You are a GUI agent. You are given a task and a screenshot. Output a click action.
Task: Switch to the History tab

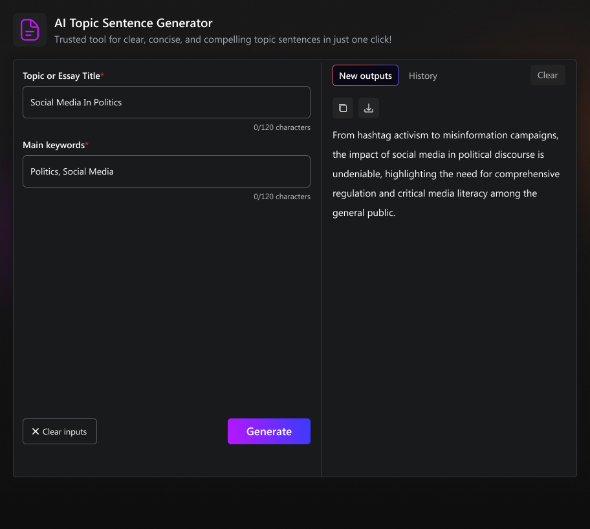click(x=423, y=76)
